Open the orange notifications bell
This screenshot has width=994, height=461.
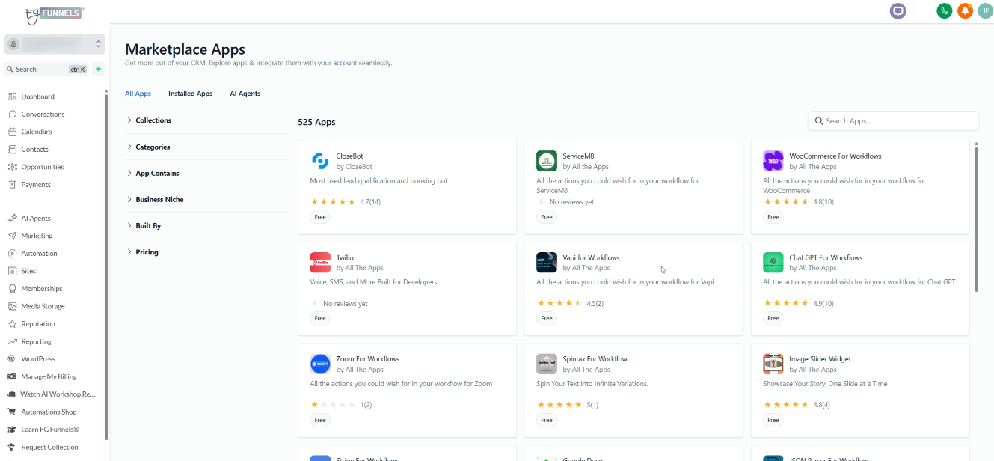pyautogui.click(x=966, y=11)
